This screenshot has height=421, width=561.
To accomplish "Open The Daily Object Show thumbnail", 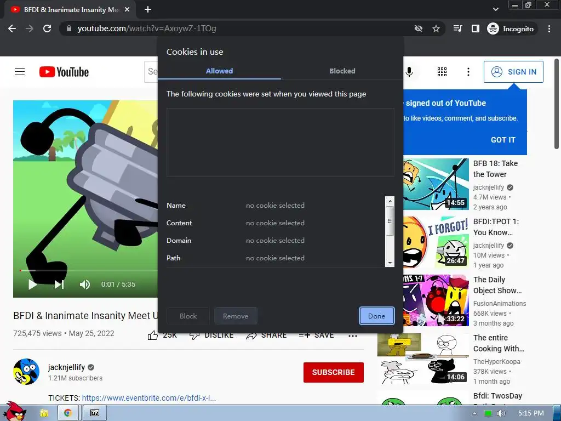I will click(x=436, y=300).
